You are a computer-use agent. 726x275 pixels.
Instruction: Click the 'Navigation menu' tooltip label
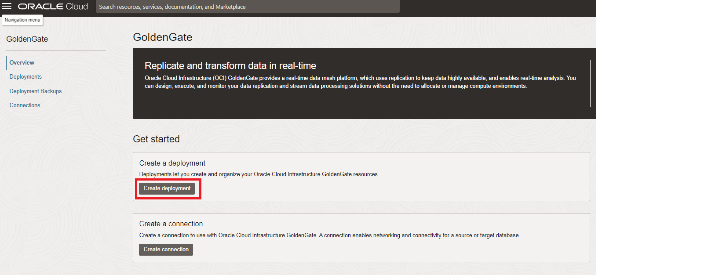[x=22, y=20]
